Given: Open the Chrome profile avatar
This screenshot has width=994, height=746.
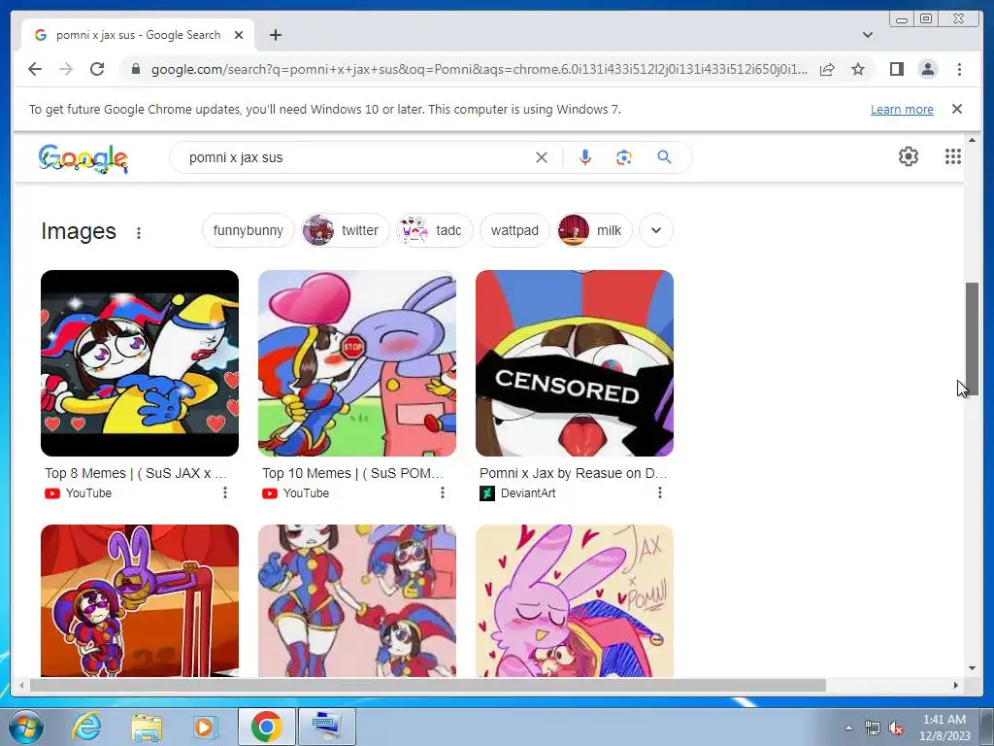Looking at the screenshot, I should pyautogui.click(x=927, y=69).
